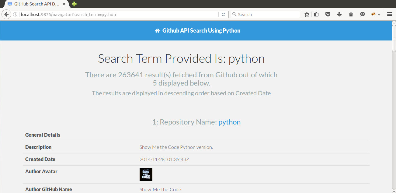Select the date value 2014-11-28T01:39:43Z

click(164, 159)
